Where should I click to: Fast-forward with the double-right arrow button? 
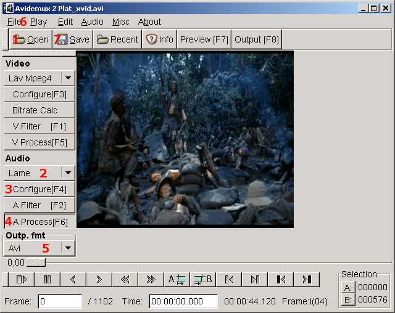[151, 279]
